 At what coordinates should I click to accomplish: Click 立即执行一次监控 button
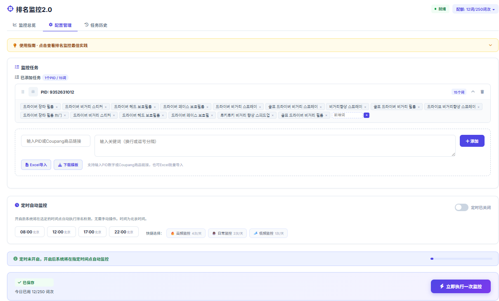(x=461, y=286)
